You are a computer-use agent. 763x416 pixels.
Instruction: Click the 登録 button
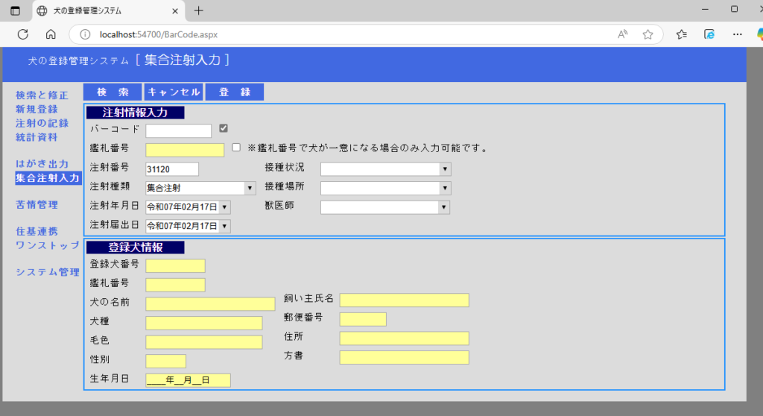coord(234,92)
